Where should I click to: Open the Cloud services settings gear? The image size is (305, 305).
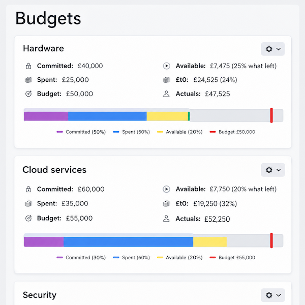[269, 170]
